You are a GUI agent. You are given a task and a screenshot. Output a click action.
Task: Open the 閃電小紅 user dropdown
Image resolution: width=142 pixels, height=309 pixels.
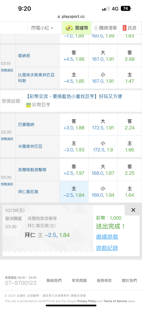pyautogui.click(x=42, y=28)
